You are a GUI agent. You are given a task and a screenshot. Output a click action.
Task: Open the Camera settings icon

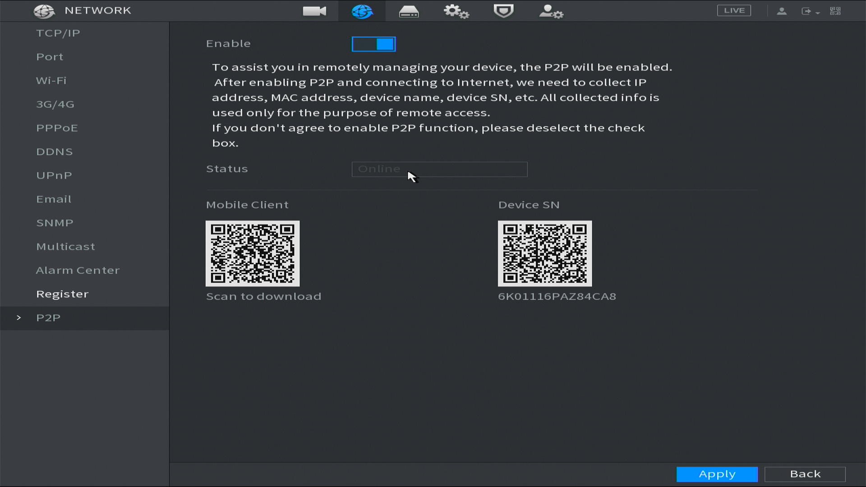(314, 11)
